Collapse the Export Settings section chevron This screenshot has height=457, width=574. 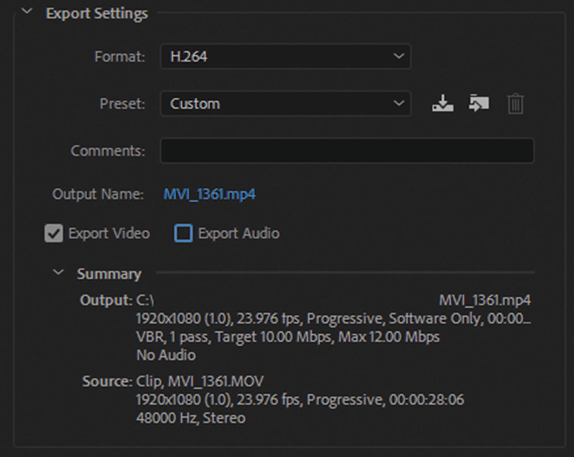[27, 11]
